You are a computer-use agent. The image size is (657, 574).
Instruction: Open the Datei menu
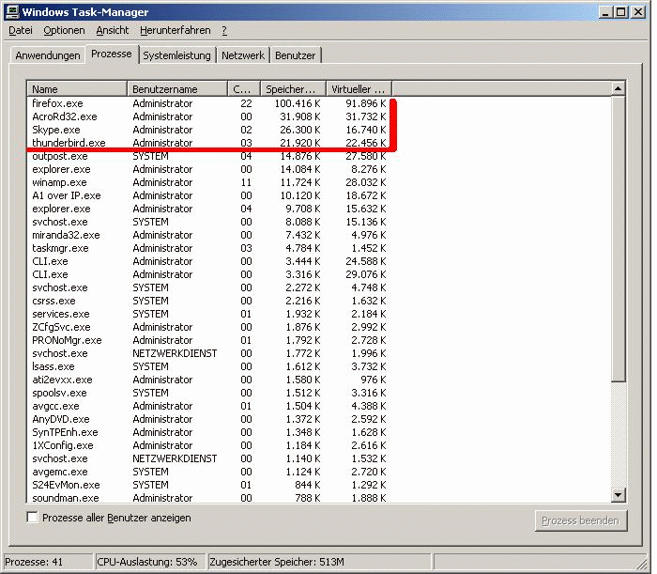pyautogui.click(x=21, y=30)
